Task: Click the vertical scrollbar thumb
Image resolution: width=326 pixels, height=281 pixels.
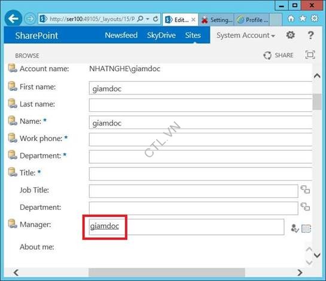Action: [317, 102]
